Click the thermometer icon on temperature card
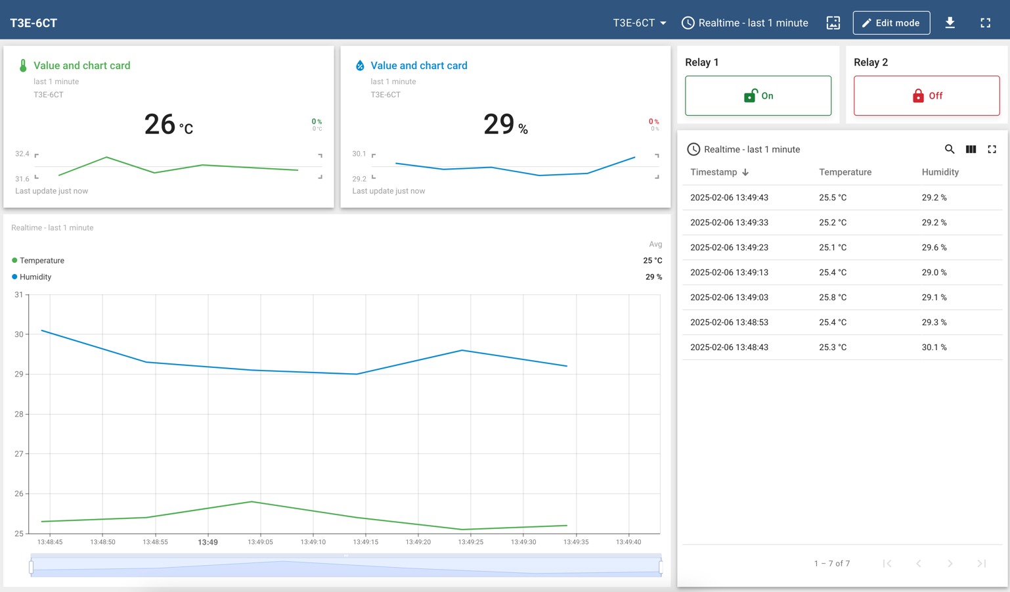Image resolution: width=1010 pixels, height=592 pixels. 23,66
